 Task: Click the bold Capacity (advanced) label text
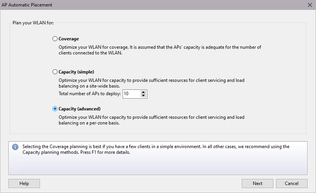[79, 109]
